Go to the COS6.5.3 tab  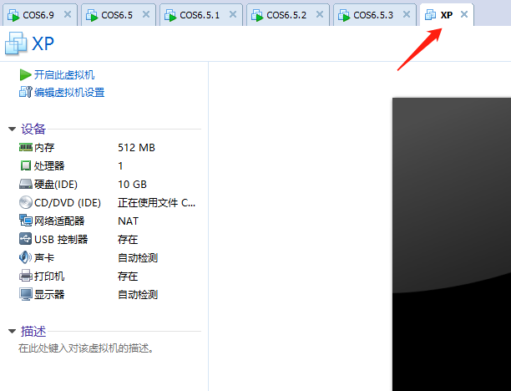click(373, 15)
